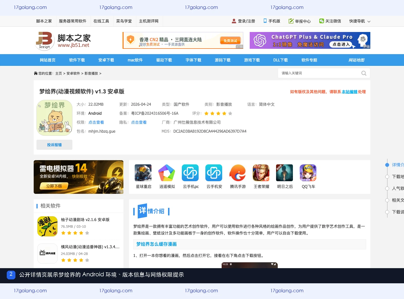
Task: Click the 柚子动漫剧场 app icon
Action: click(x=47, y=226)
